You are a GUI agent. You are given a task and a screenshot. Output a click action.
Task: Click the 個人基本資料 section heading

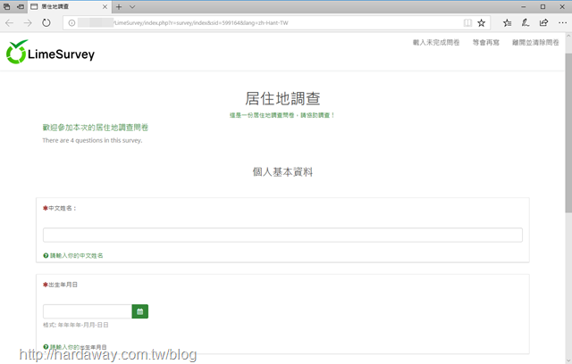pyautogui.click(x=282, y=172)
